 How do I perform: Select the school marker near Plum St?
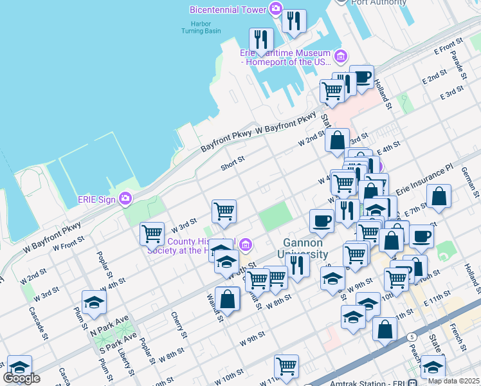tap(94, 302)
